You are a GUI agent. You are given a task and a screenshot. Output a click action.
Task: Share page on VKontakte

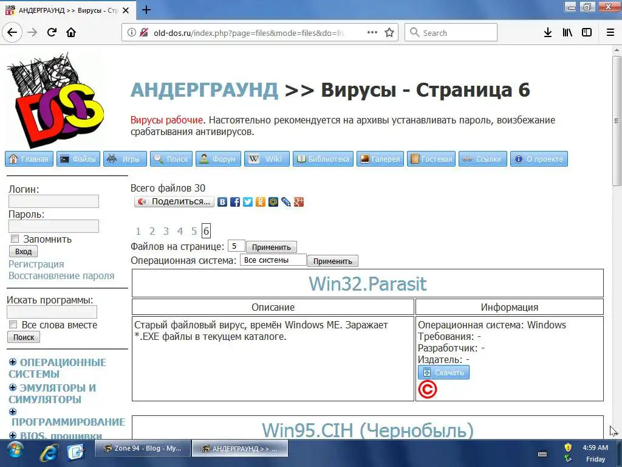pyautogui.click(x=222, y=202)
